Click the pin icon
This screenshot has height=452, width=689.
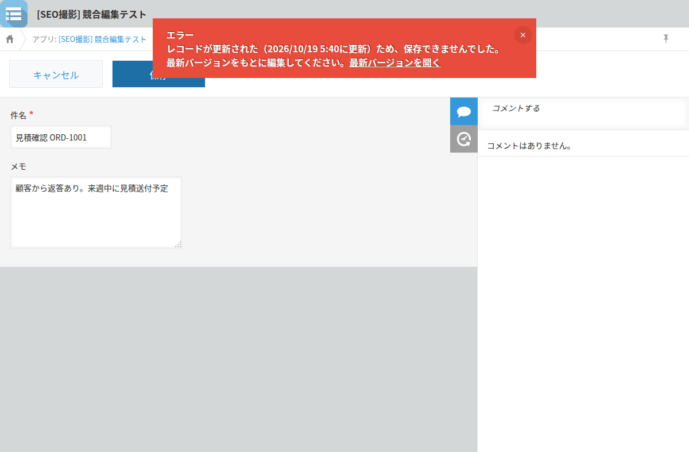pyautogui.click(x=666, y=38)
